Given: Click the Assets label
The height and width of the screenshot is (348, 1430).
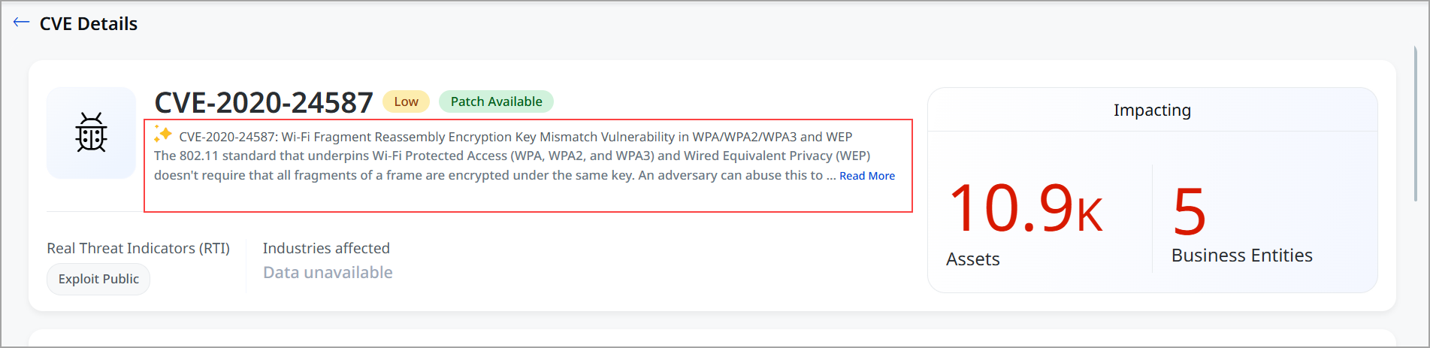Looking at the screenshot, I should pyautogui.click(x=972, y=259).
